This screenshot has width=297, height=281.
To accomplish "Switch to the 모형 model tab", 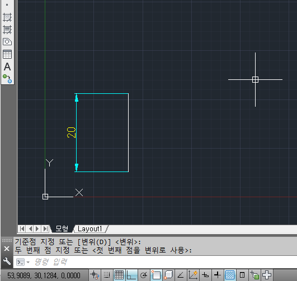I will pos(62,229).
